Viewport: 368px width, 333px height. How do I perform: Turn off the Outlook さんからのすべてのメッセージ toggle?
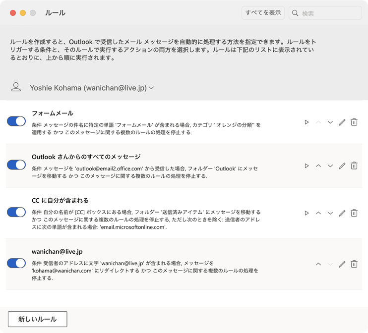click(x=16, y=165)
